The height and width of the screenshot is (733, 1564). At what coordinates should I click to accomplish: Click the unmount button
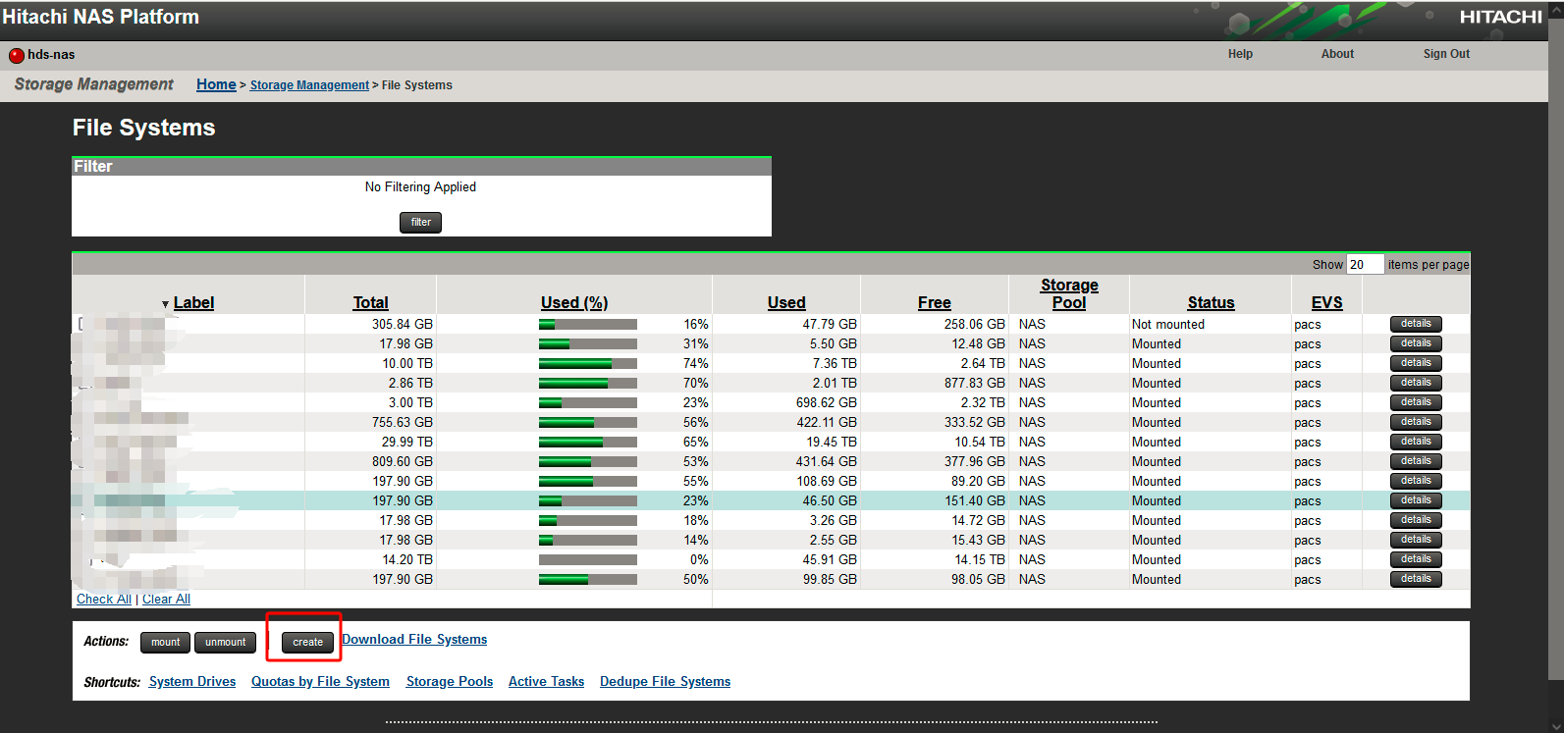225,643
